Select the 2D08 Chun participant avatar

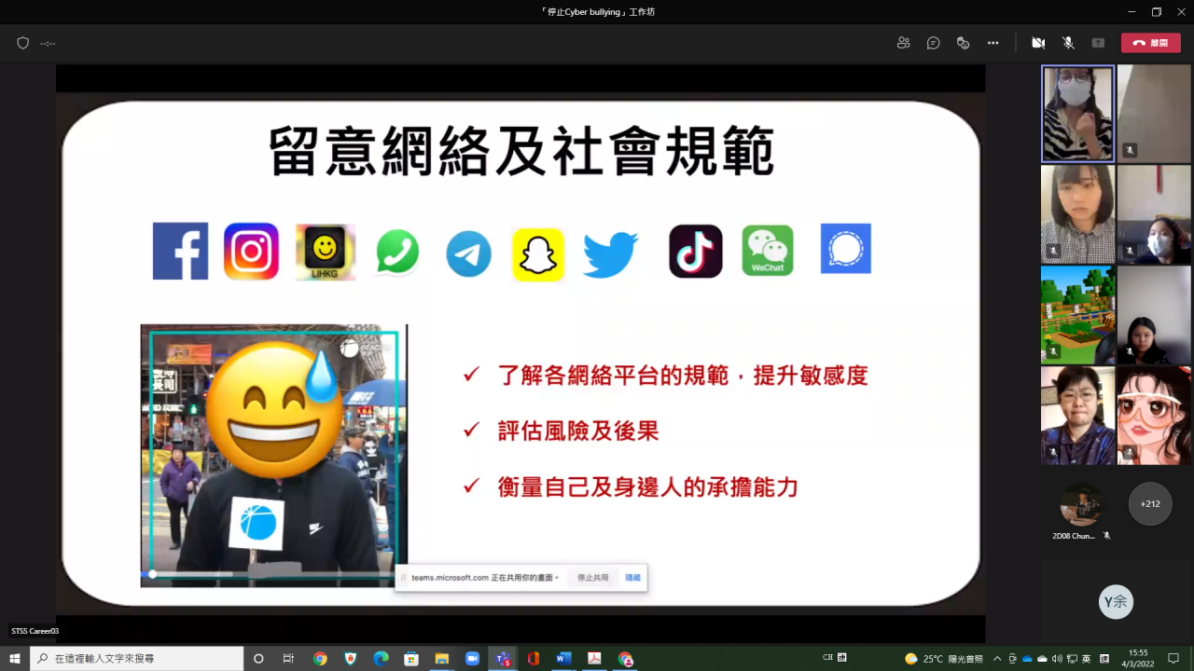point(1082,504)
